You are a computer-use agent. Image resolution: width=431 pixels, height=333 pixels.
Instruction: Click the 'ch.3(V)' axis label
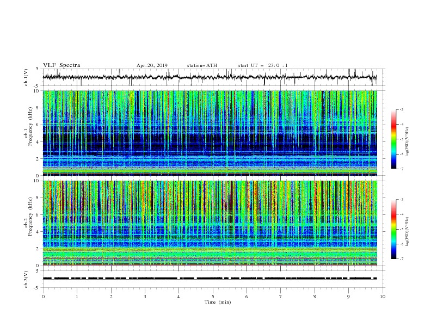(26, 279)
